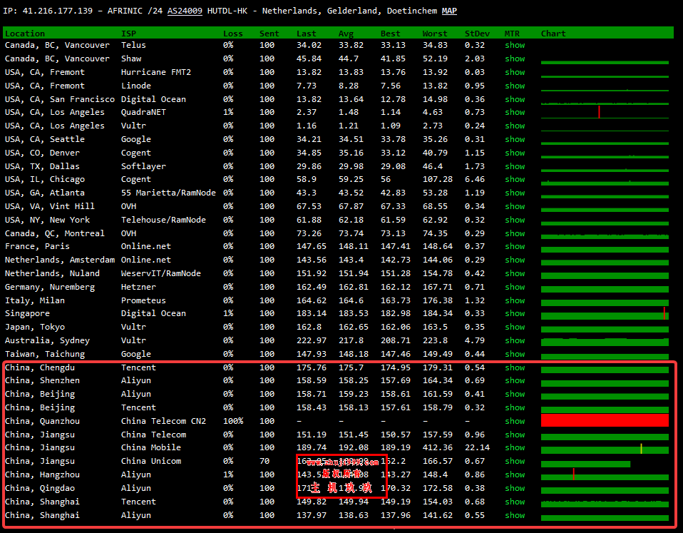Show MTR for Hangzhou Aliyun row
683x533 pixels.
pos(515,474)
